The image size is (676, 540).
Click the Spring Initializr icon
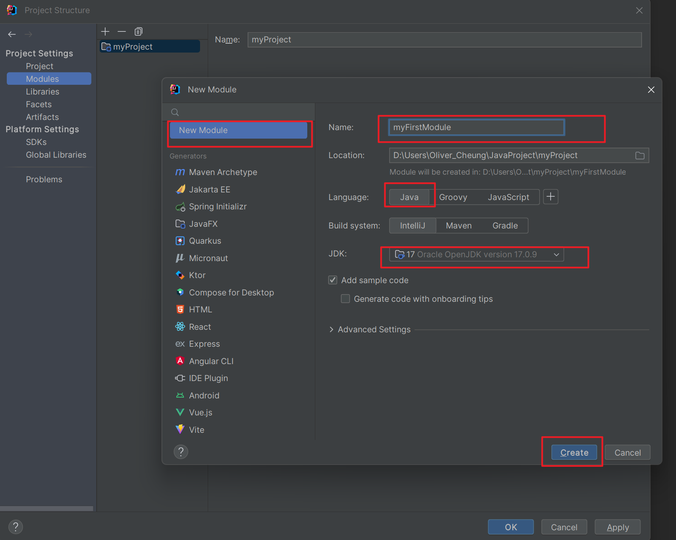click(x=180, y=206)
